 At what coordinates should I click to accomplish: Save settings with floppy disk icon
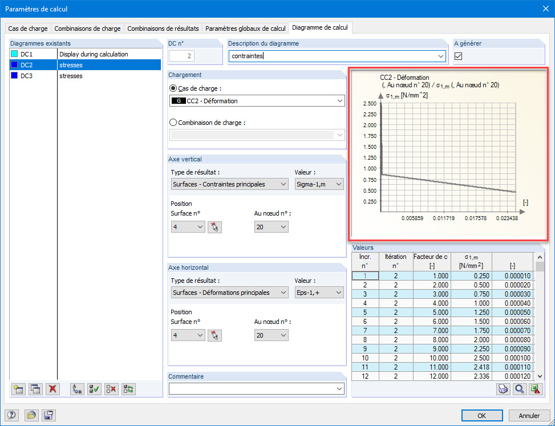point(48,415)
